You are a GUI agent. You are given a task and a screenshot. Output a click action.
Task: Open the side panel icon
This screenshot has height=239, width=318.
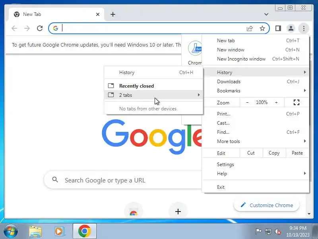278,28
